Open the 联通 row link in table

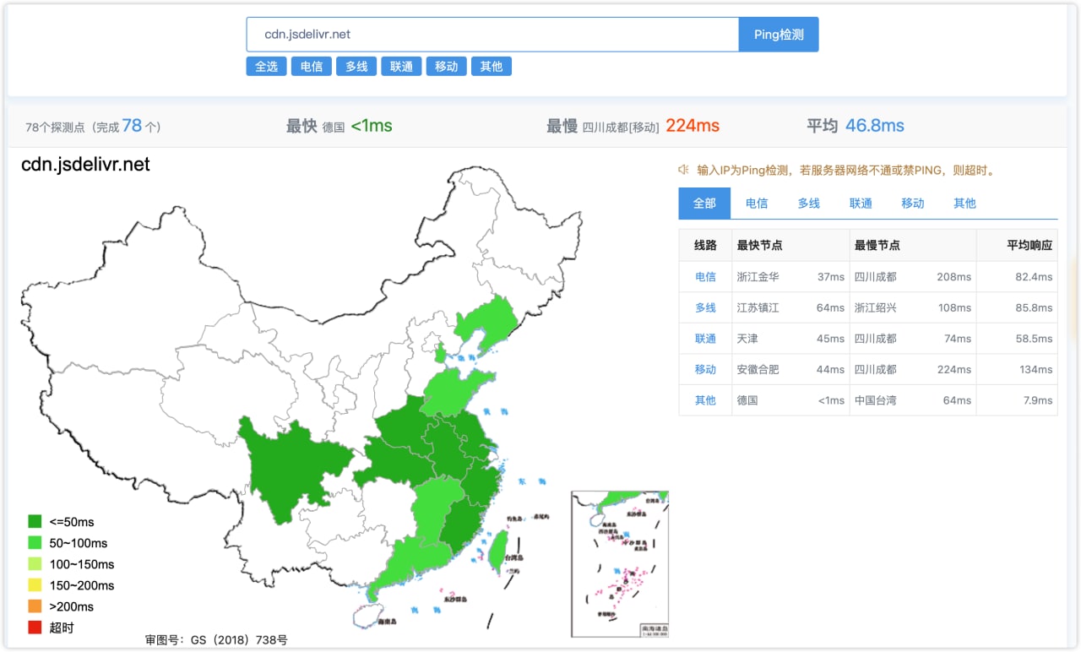705,339
